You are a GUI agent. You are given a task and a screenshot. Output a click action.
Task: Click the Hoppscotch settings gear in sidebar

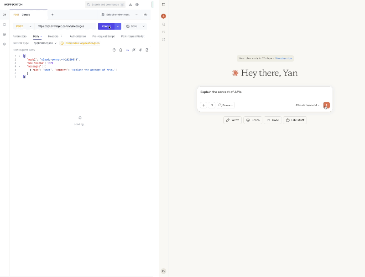click(x=5, y=44)
